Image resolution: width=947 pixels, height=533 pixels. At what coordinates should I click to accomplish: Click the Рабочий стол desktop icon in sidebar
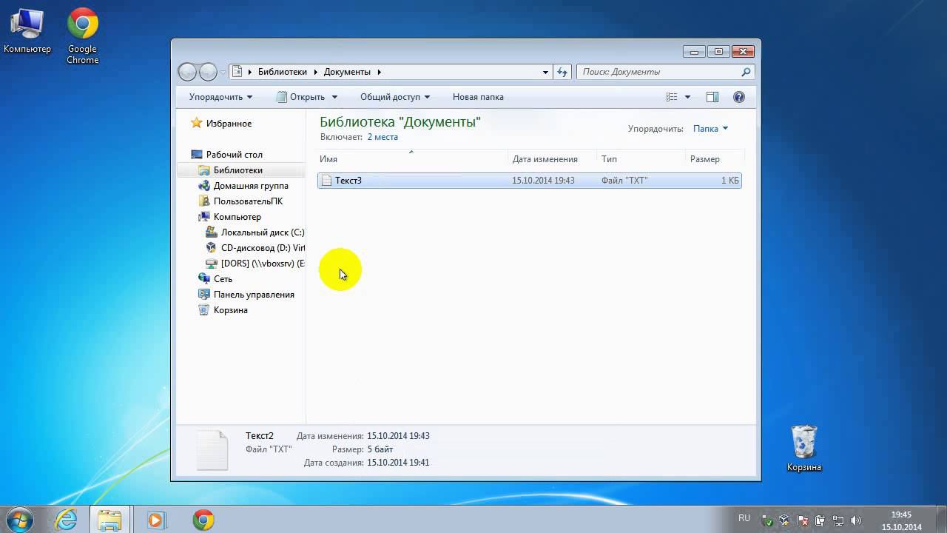(196, 155)
